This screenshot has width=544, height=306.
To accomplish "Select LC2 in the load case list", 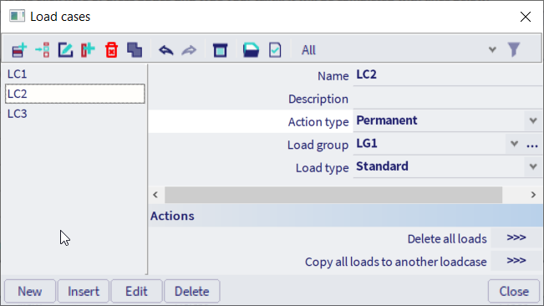I will pos(75,94).
